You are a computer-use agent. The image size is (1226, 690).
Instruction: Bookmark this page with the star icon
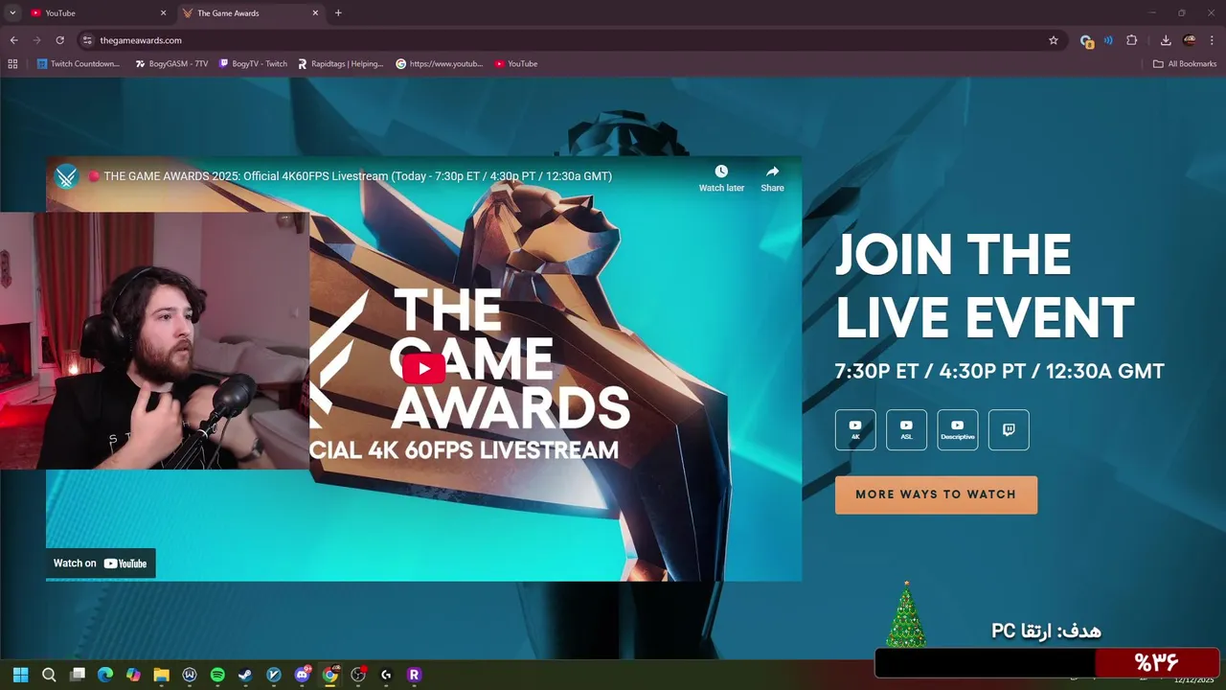[1054, 40]
